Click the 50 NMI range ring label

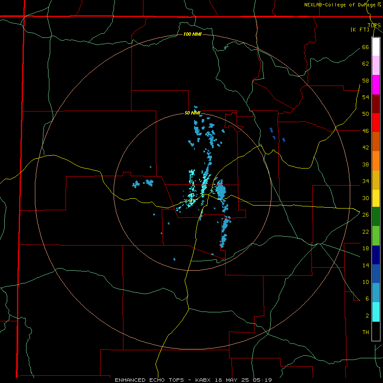(192, 113)
